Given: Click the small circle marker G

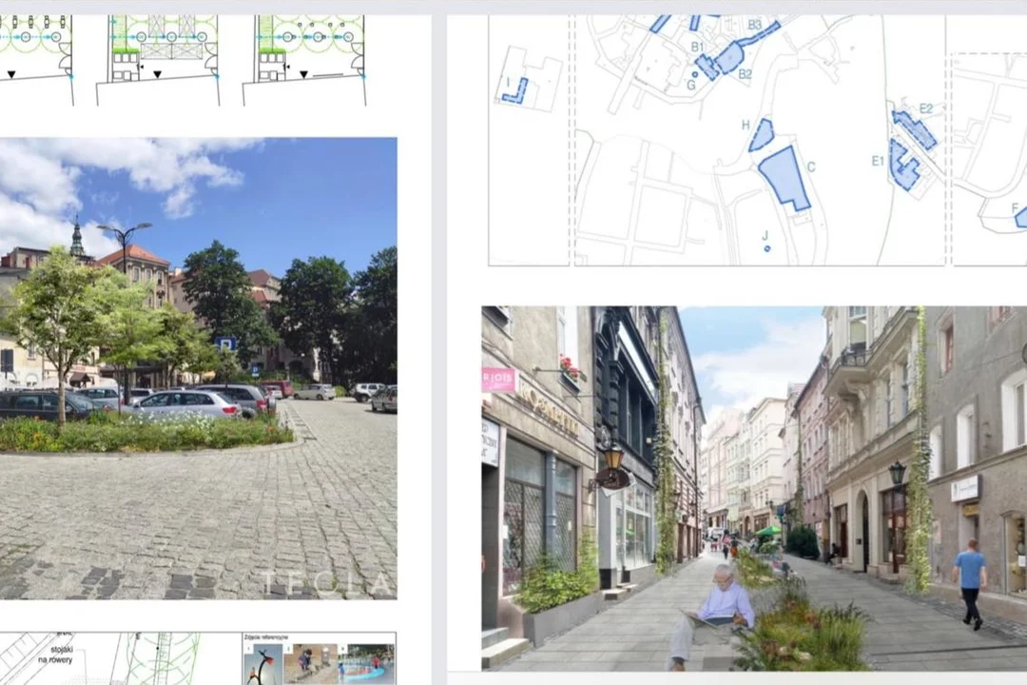Looking at the screenshot, I should click(x=696, y=72).
